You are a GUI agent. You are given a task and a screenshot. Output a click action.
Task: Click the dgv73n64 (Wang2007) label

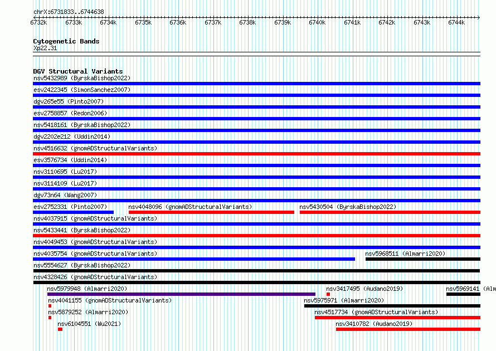coord(65,195)
